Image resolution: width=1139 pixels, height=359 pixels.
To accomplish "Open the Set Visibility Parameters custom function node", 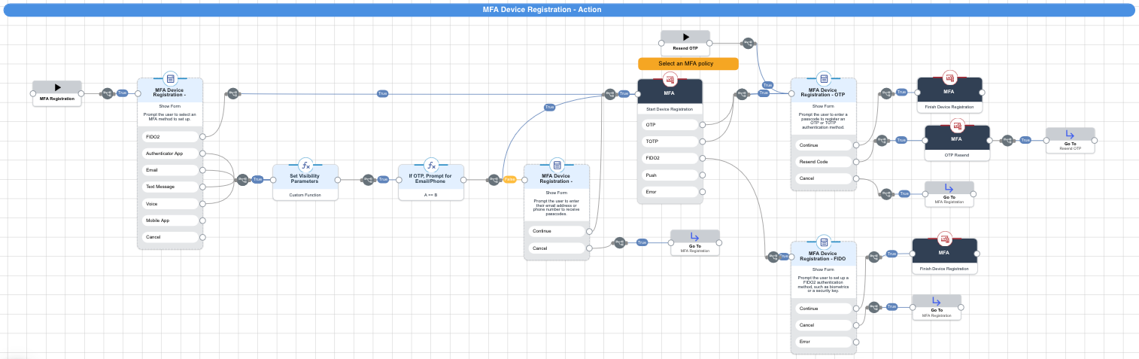I will 305,182.
